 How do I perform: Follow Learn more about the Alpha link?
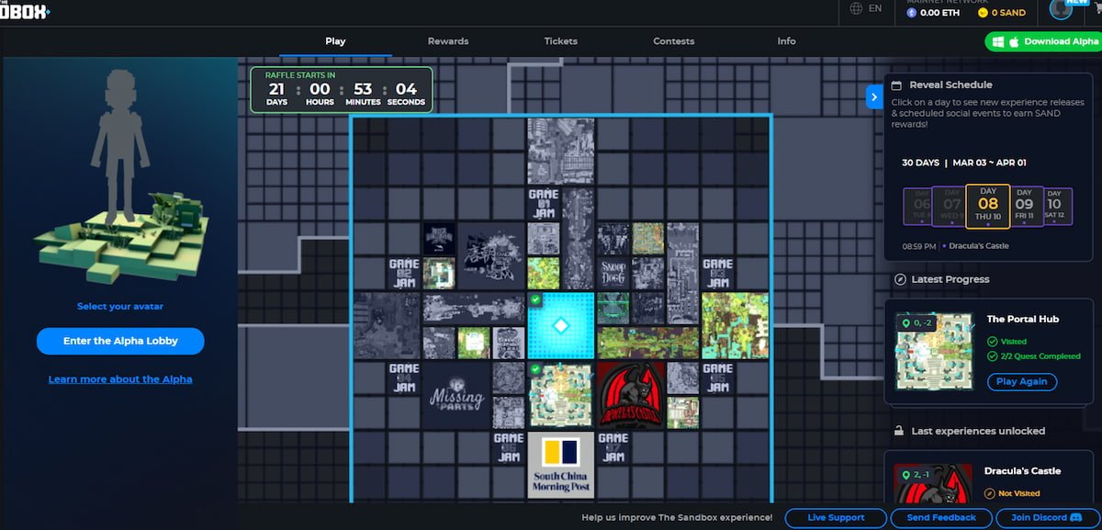120,379
